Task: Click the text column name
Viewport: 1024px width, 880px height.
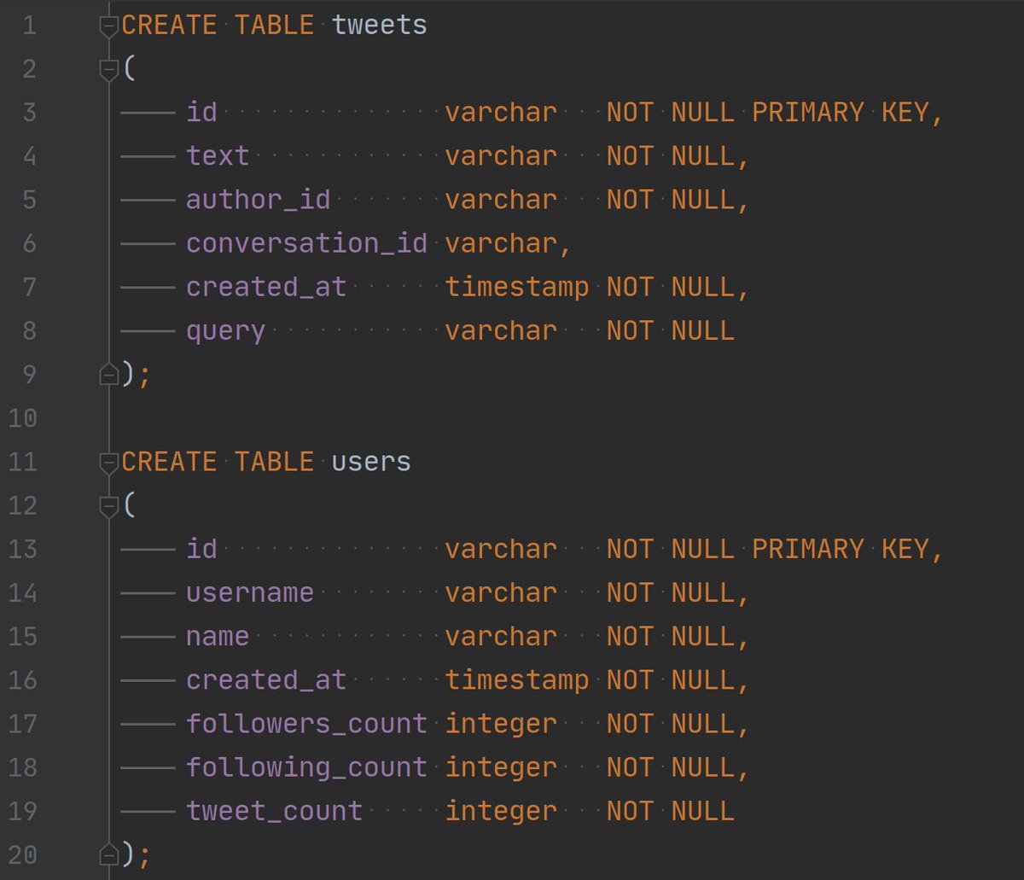Action: coord(218,156)
